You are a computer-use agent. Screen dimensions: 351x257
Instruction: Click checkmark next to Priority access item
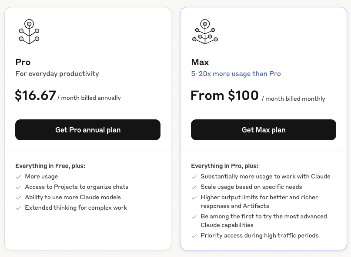[194, 236]
